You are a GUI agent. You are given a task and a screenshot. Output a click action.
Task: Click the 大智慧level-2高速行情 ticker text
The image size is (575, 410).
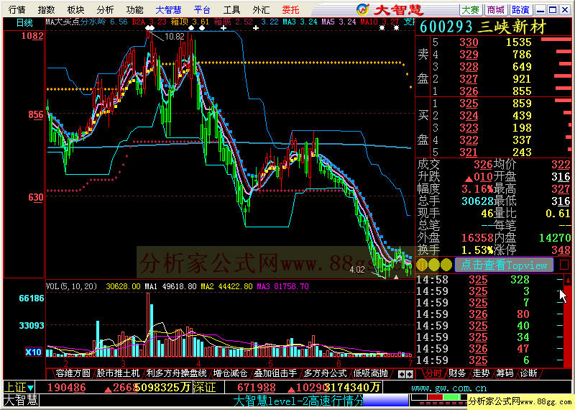(298, 401)
